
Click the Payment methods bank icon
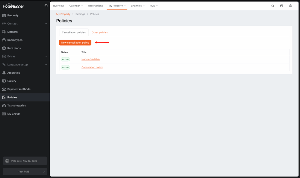4,89
